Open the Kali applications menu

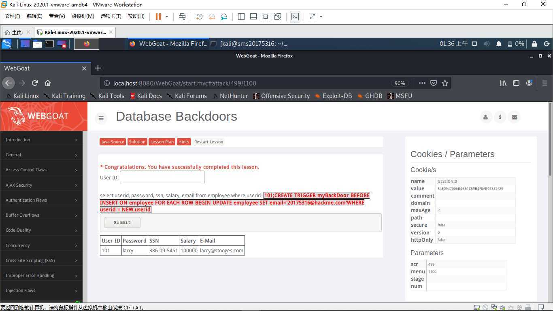(x=6, y=44)
